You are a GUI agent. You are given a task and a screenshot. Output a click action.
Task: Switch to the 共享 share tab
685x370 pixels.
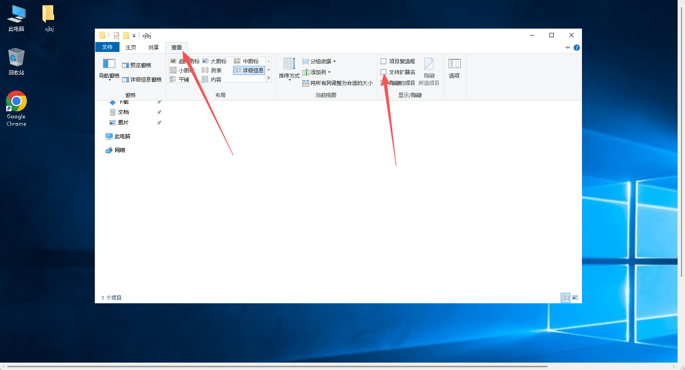click(153, 48)
